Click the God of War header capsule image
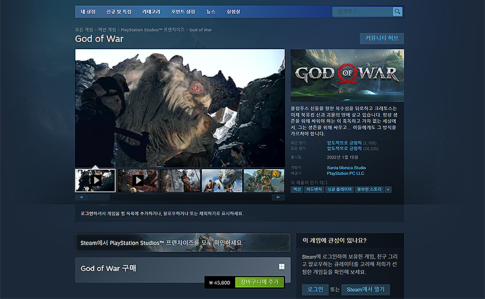 pyautogui.click(x=347, y=75)
